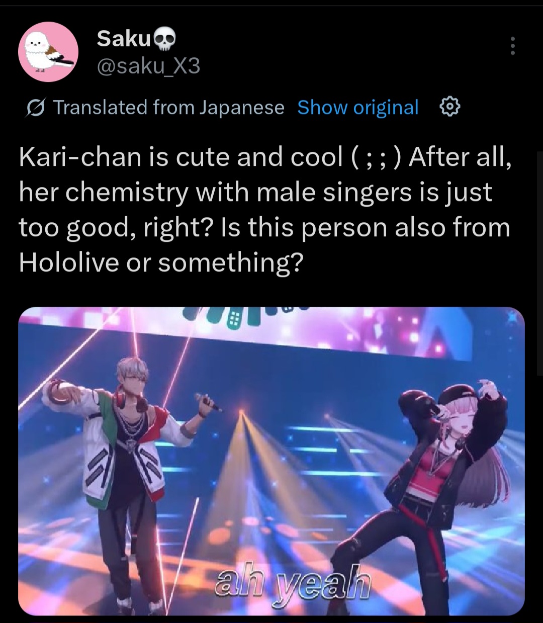Select the display name Saku

[x=124, y=39]
